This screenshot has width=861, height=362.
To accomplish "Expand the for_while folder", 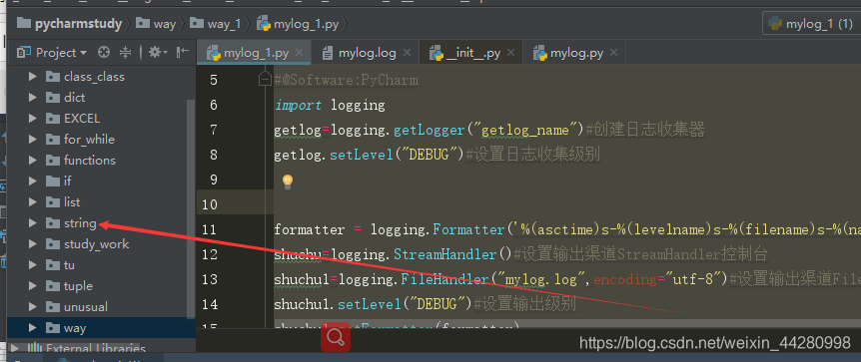I will (32, 139).
